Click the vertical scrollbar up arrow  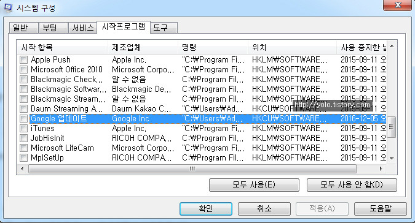tap(392, 47)
